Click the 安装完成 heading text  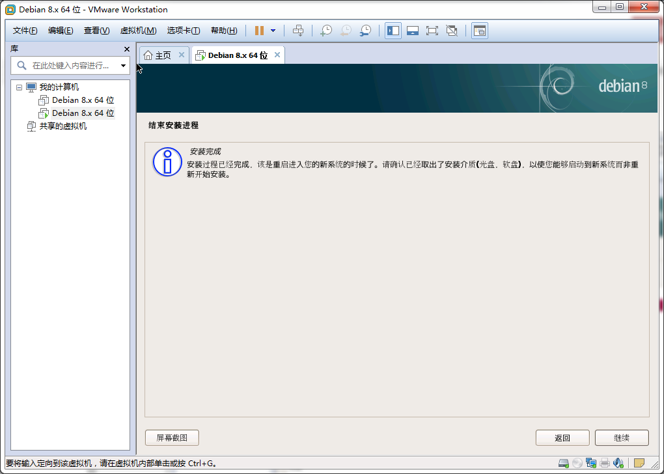point(205,152)
